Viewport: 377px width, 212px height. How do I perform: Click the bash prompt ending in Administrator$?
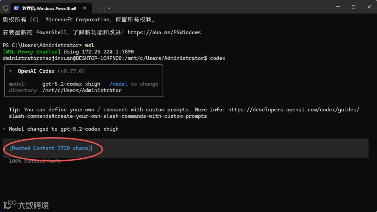coord(105,58)
